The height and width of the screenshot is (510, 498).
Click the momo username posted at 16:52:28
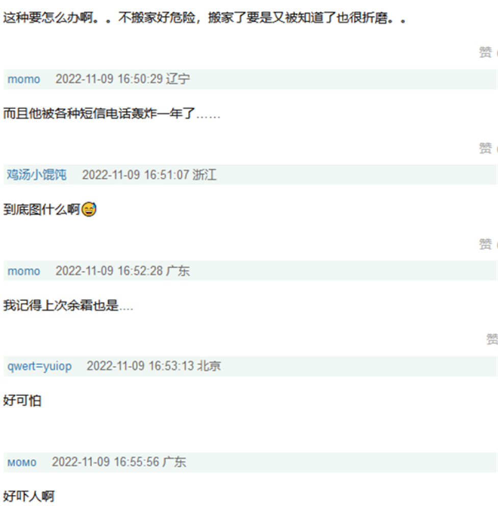click(24, 271)
